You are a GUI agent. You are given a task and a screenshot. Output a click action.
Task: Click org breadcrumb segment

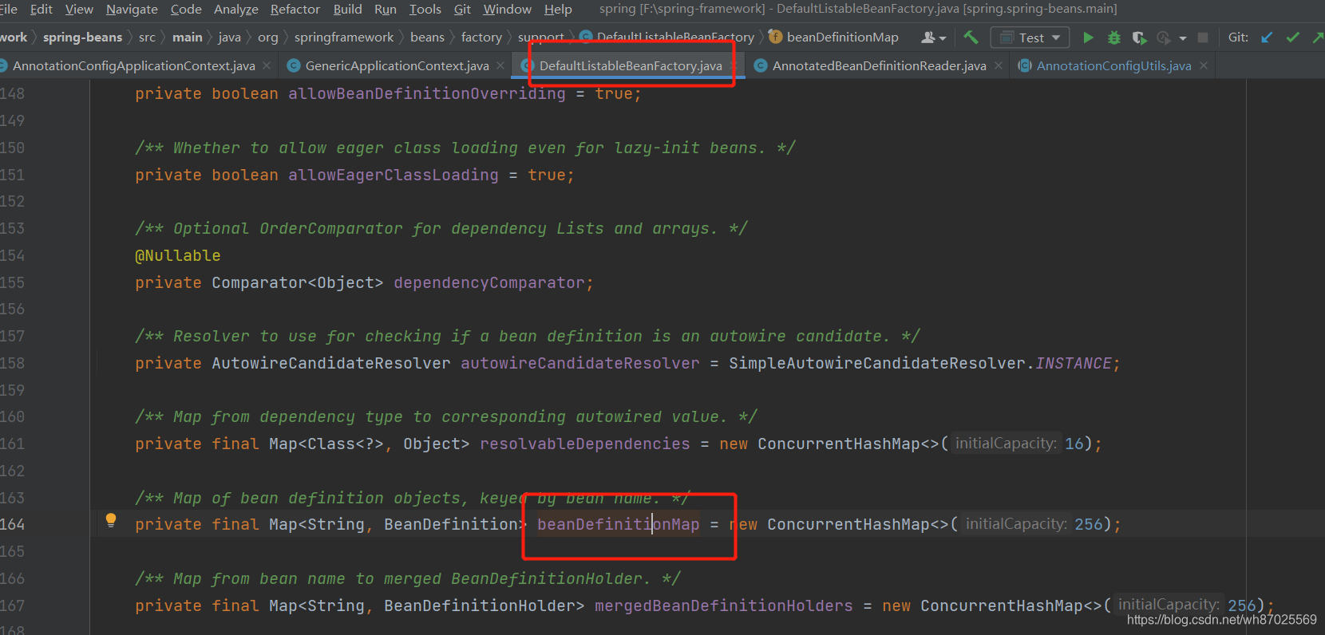(268, 37)
